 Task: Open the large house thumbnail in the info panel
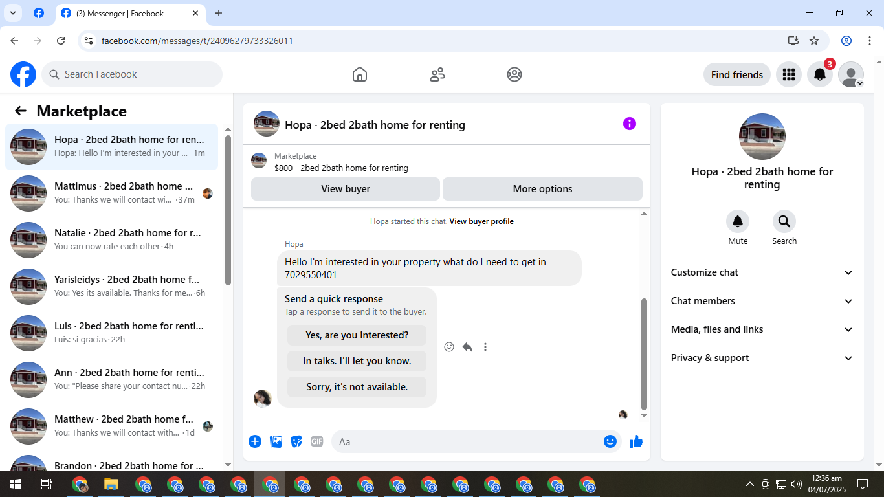[762, 137]
